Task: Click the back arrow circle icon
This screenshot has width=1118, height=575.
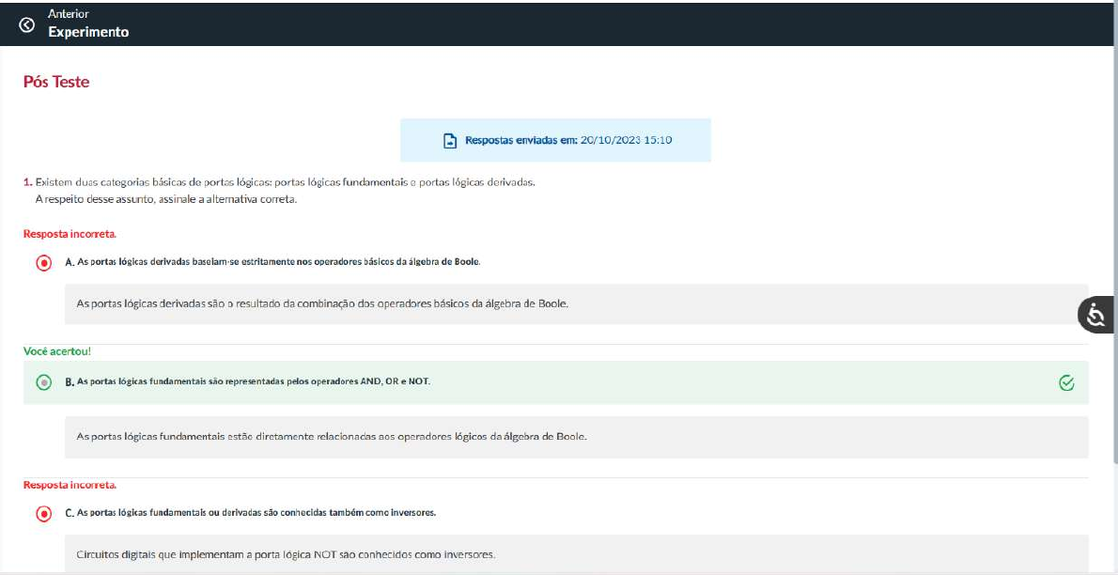Action: pyautogui.click(x=26, y=24)
